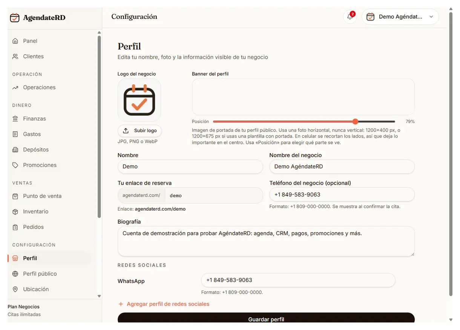Click the Nombre input field
This screenshot has height=330, width=460.
point(190,167)
